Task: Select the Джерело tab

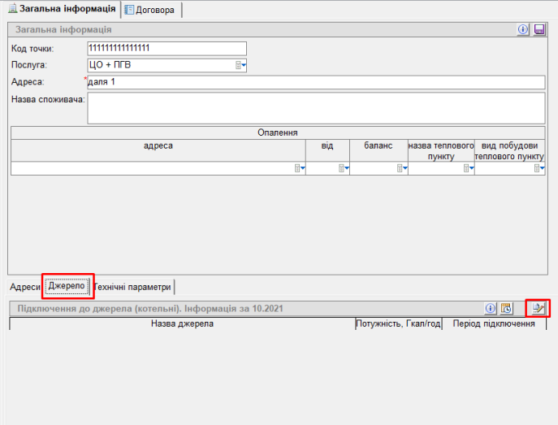Action: [x=67, y=286]
